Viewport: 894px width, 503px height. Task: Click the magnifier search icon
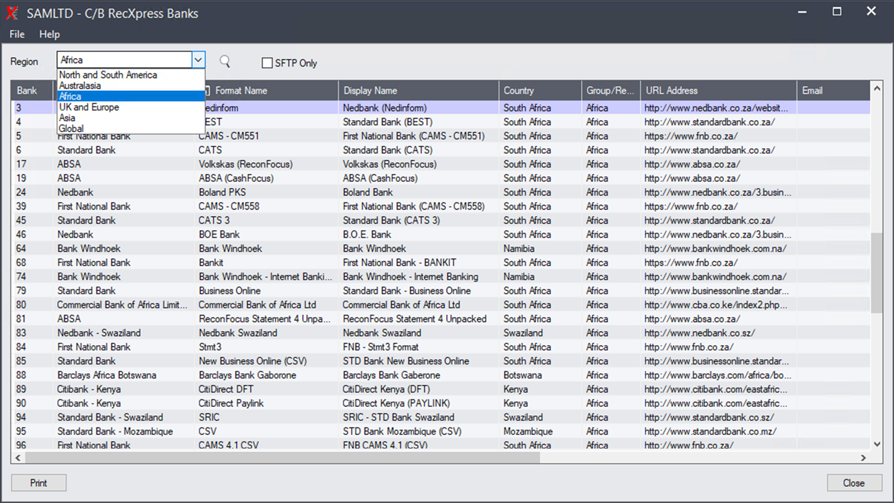(225, 61)
